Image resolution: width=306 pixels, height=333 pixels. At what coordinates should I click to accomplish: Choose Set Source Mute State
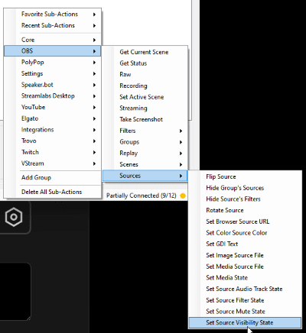pyautogui.click(x=245, y=312)
